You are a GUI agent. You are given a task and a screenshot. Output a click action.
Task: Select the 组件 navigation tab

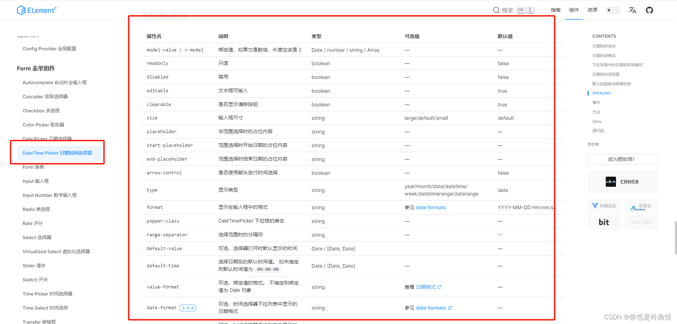574,10
